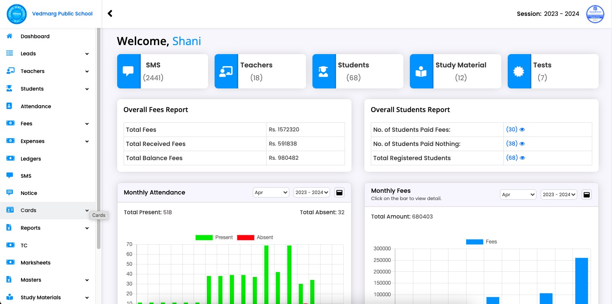The image size is (612, 304).
Task: Click the Tests badge card icon
Action: pyautogui.click(x=519, y=71)
